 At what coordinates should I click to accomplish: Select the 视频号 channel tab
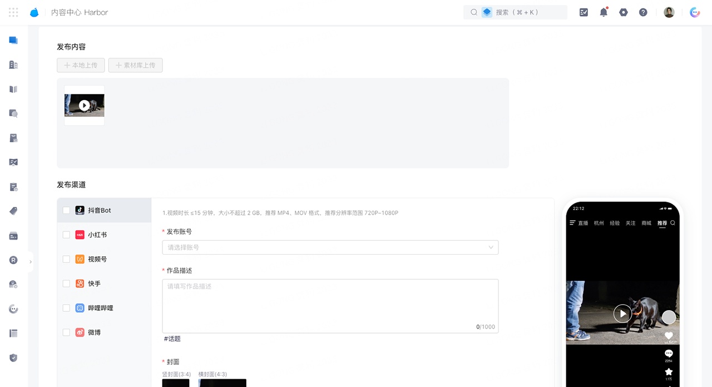pos(97,259)
